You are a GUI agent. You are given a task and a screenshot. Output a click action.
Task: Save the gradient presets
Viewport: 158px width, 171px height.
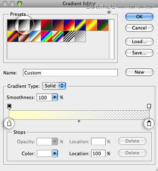click(x=139, y=53)
